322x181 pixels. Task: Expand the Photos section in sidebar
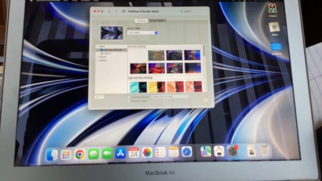98,57
